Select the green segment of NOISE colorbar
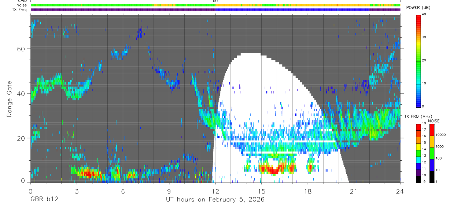450x207 pixels. coord(432,153)
